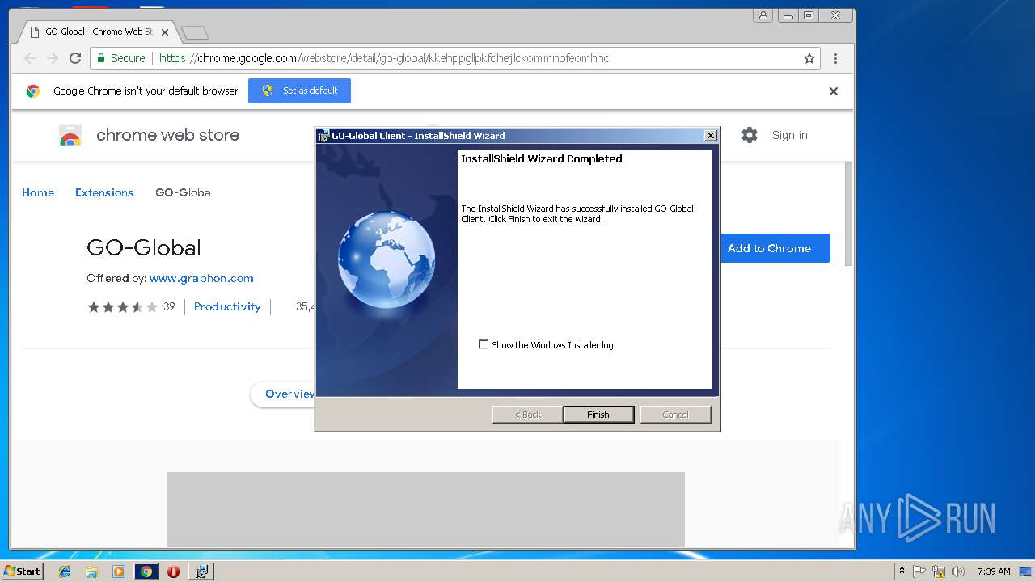The width and height of the screenshot is (1035, 582).
Task: Go to Extensions breadcrumb link
Action: coord(104,192)
